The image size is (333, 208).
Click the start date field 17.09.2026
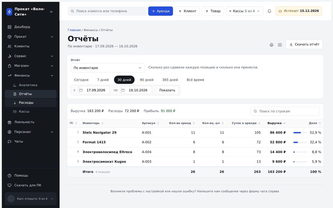94,90
